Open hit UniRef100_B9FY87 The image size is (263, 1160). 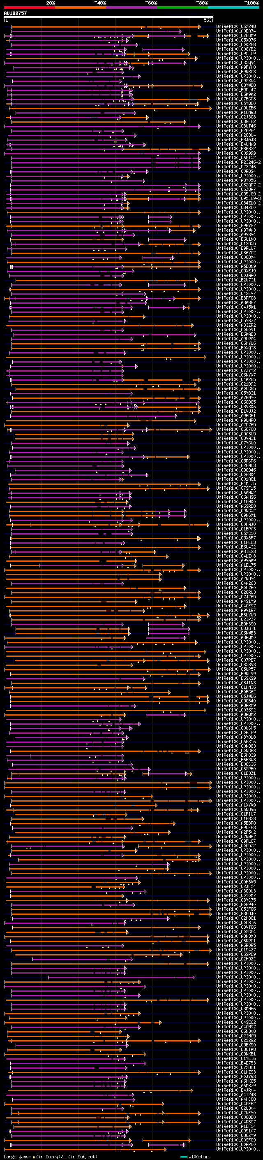tap(236, 226)
